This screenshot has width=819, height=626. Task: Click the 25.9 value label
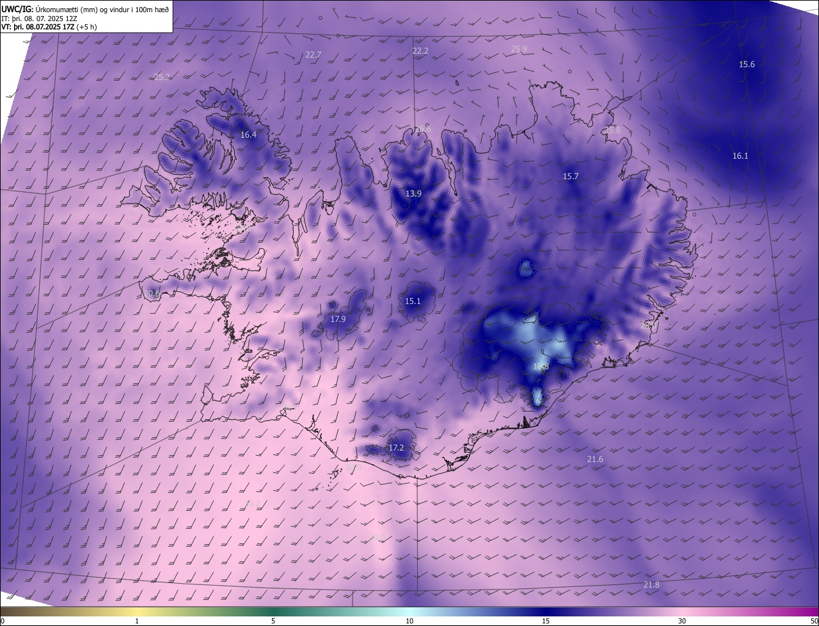[x=519, y=49]
